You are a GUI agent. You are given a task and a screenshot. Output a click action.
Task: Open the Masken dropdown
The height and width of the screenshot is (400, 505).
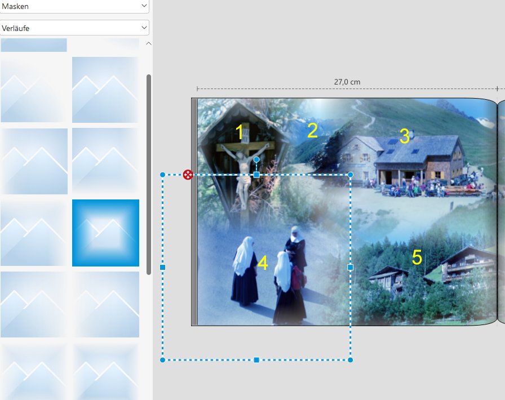(x=74, y=6)
